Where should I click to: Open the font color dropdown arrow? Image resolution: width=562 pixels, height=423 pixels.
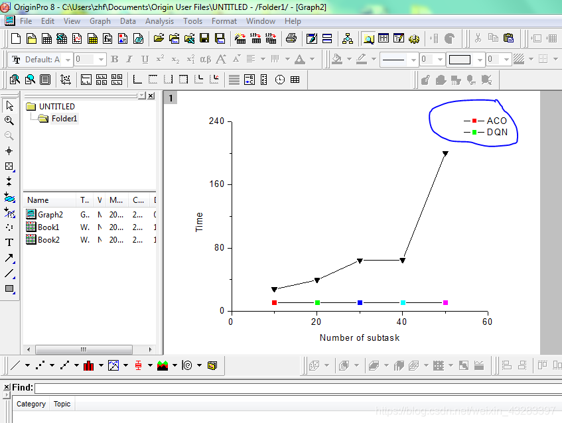(x=312, y=59)
